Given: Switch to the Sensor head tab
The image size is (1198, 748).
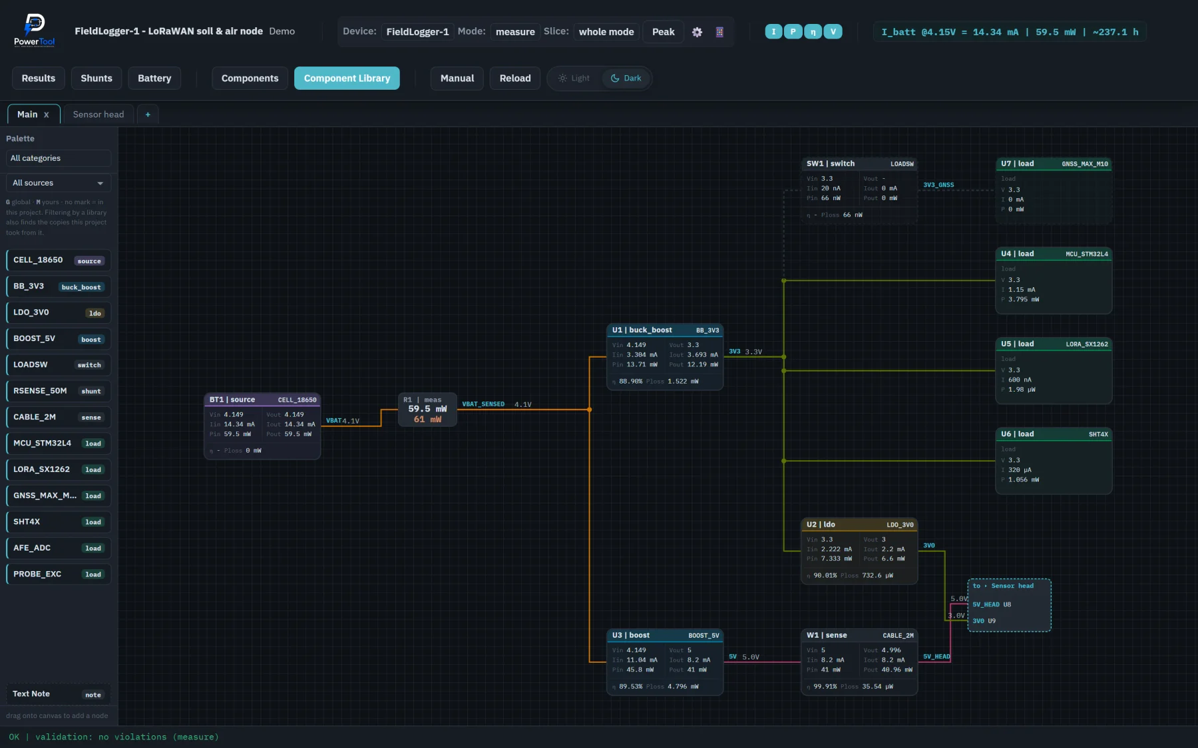Looking at the screenshot, I should pyautogui.click(x=99, y=114).
